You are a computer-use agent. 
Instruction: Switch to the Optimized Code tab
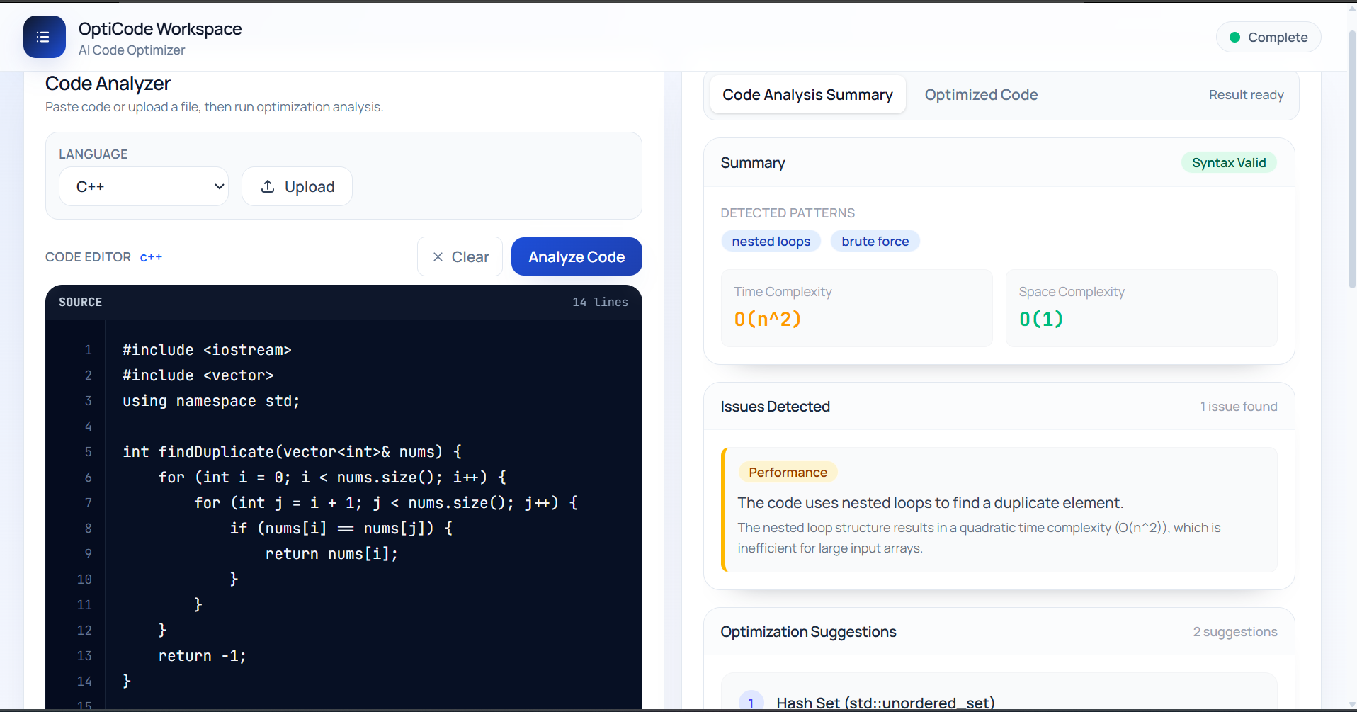(x=981, y=95)
